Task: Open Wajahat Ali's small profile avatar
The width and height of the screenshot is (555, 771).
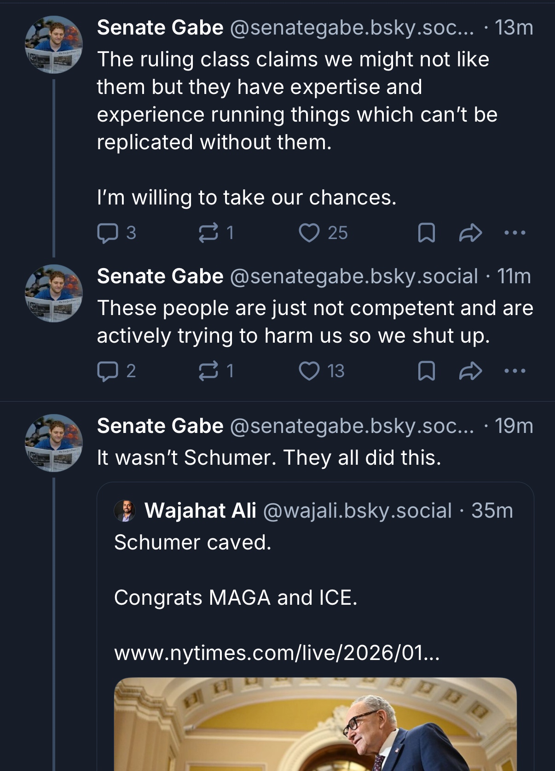Action: coord(125,511)
